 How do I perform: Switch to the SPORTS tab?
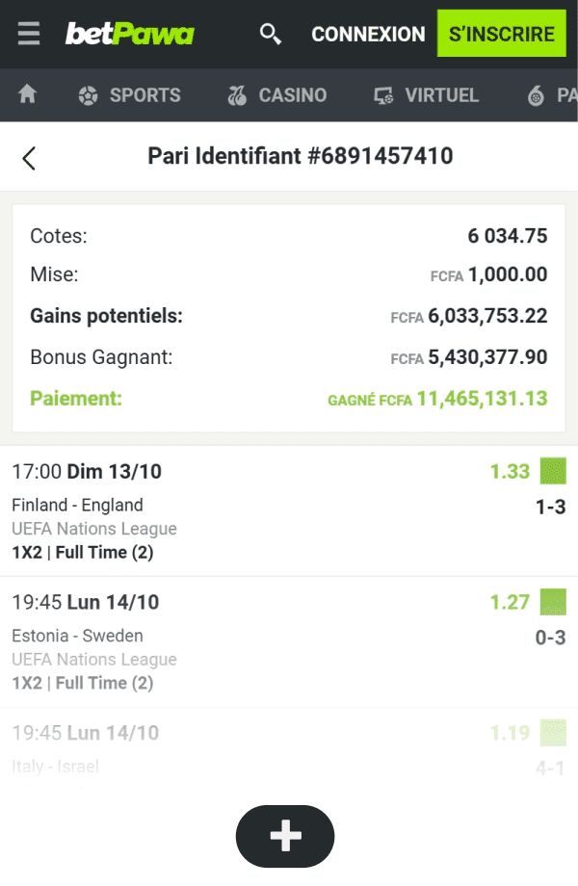click(144, 95)
